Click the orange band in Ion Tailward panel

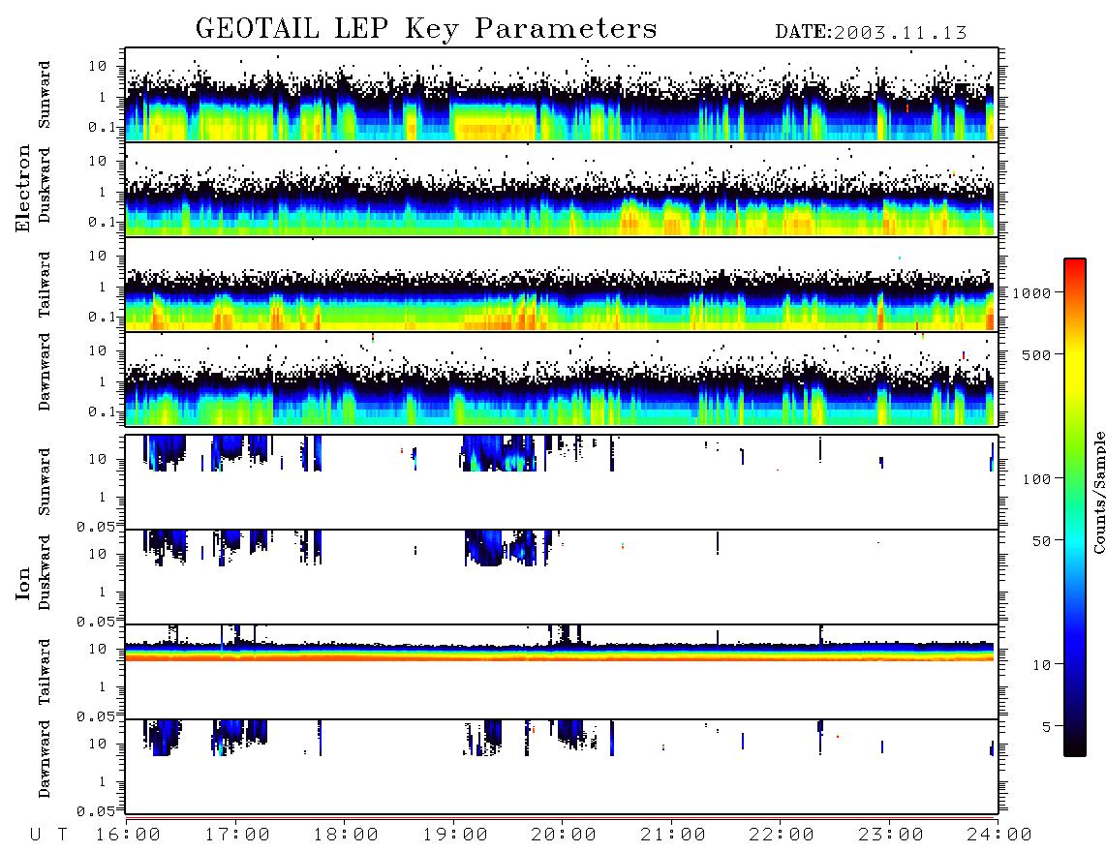click(560, 657)
